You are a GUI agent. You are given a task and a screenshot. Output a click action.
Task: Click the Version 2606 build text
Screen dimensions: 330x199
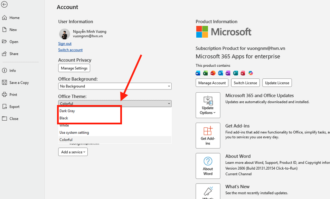point(261,168)
